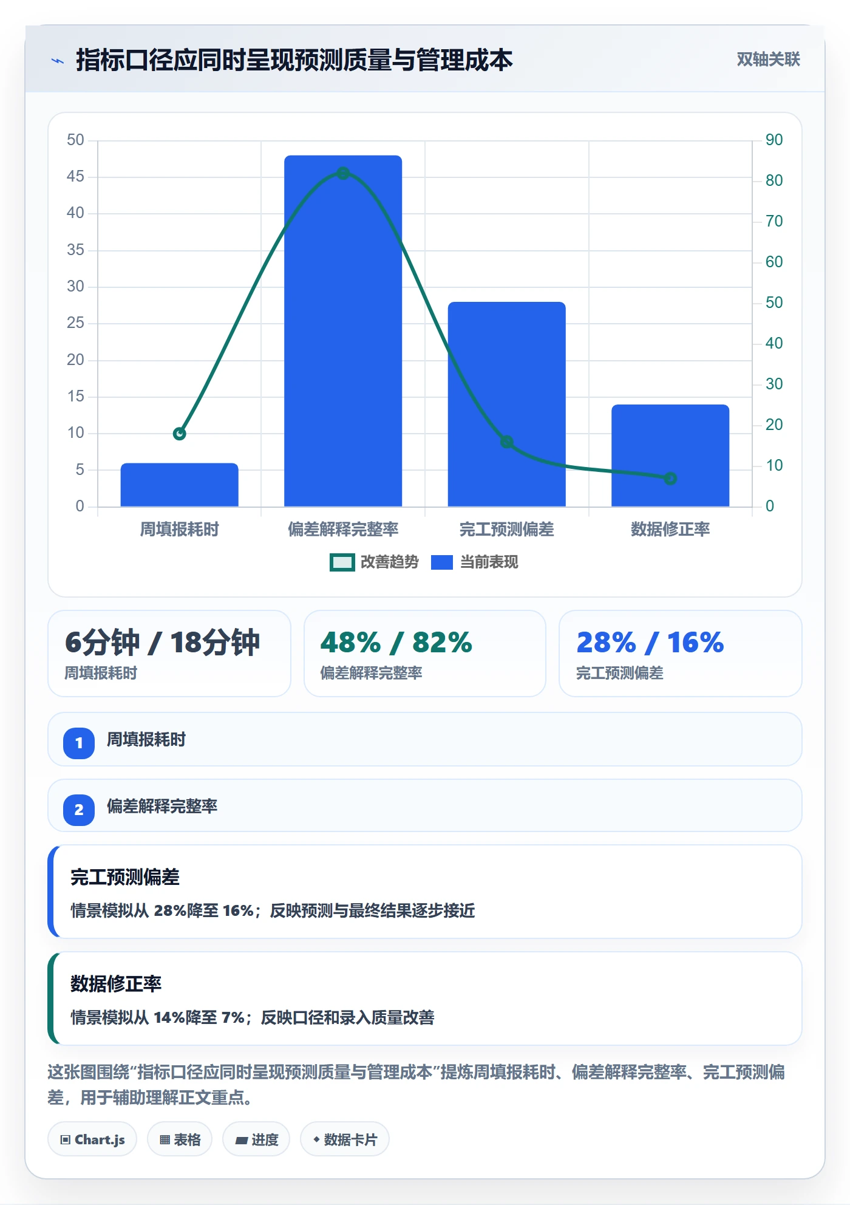Click the 周填报耗时 text in list row 1
Viewport: 850px width, 1205px height.
pos(146,740)
